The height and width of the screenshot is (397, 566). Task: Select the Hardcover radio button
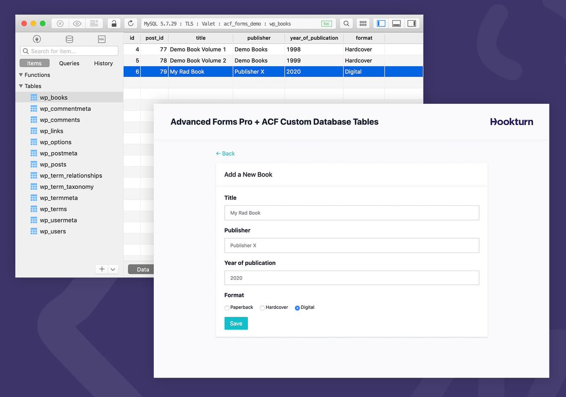(262, 308)
